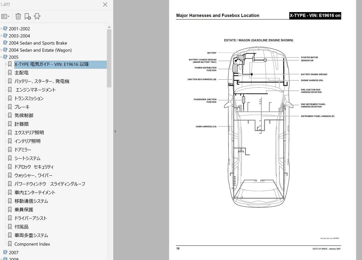Jump to the エクステリア照明 bookmark
Viewport: 362px width, 260px height.
coord(29,133)
